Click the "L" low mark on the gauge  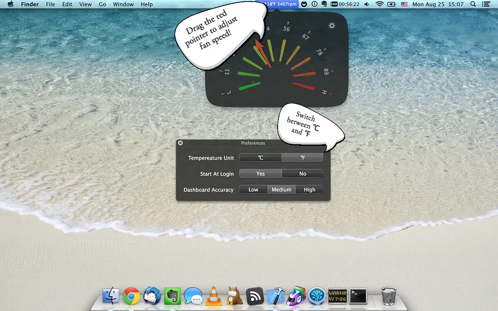229,92
